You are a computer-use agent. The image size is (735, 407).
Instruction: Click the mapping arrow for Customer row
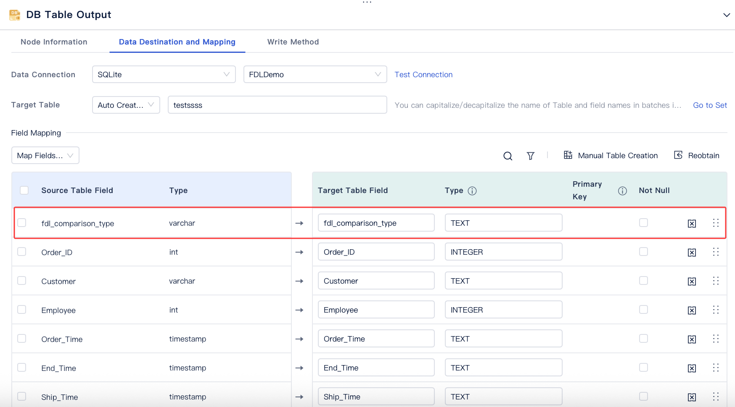tap(299, 281)
